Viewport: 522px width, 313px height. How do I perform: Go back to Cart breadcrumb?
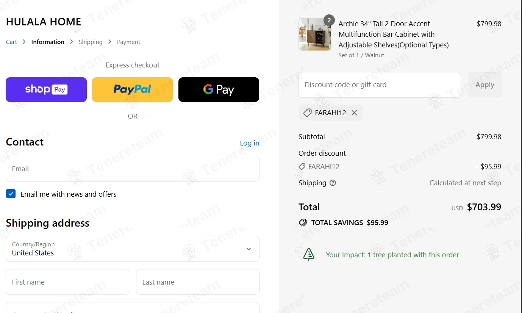11,42
